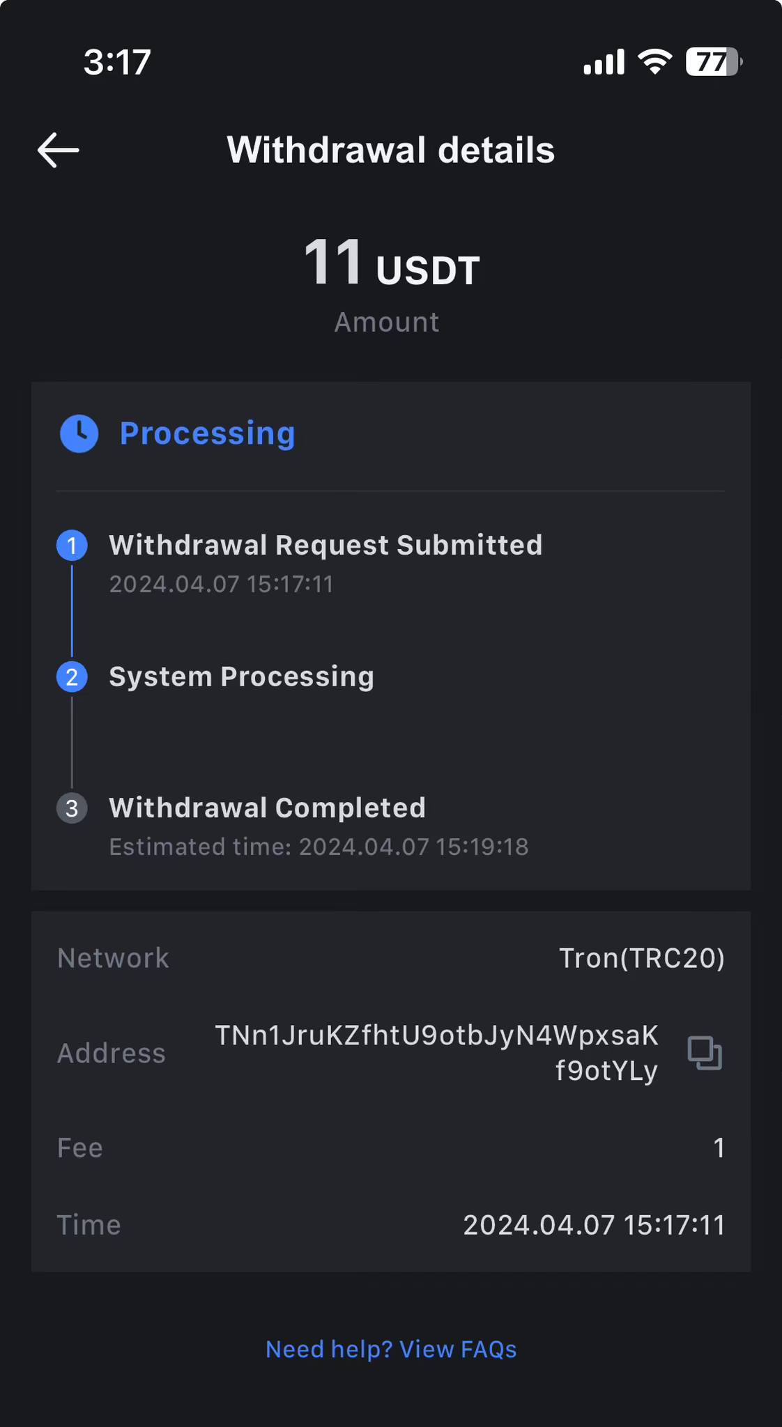Image resolution: width=782 pixels, height=1427 pixels.
Task: Tap the Tron(TRC20) network value
Action: (x=642, y=958)
